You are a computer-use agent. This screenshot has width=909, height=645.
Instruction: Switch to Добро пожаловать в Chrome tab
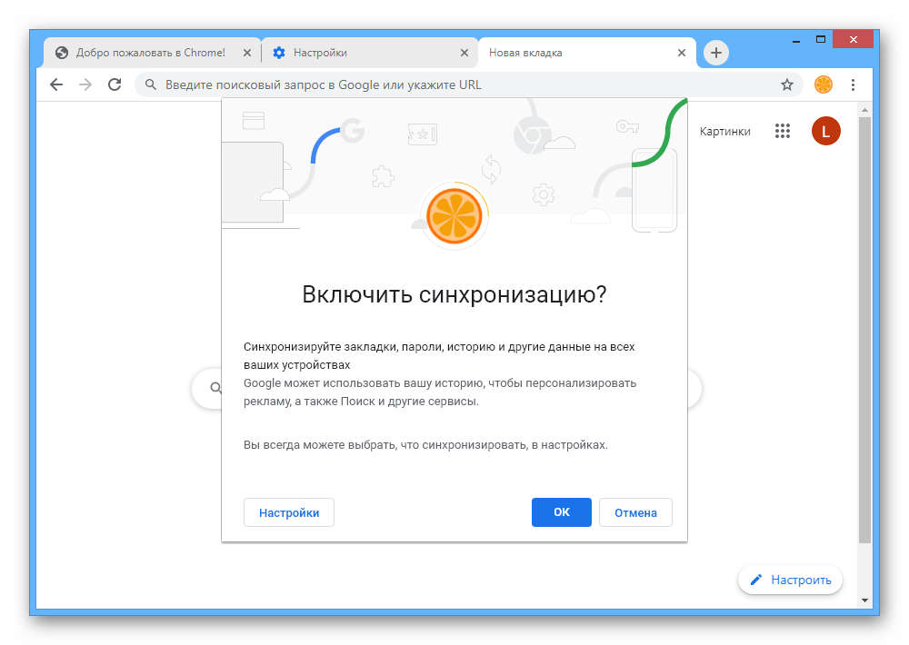coord(151,53)
